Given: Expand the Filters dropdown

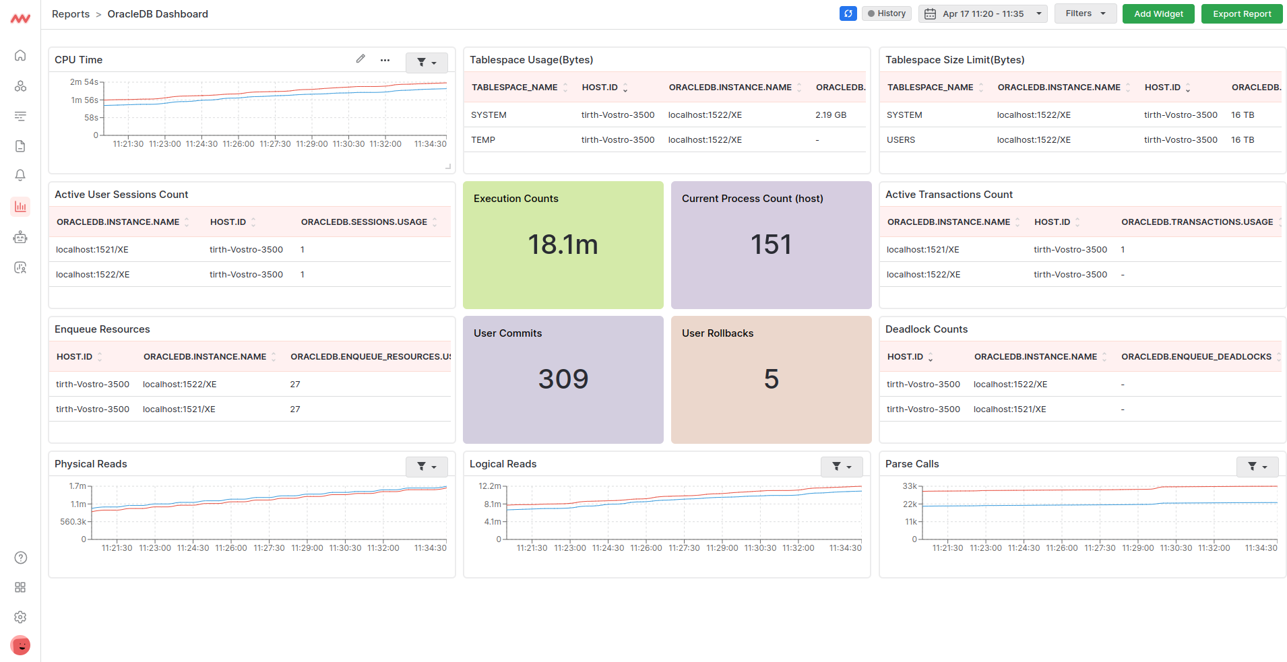Looking at the screenshot, I should (x=1085, y=13).
